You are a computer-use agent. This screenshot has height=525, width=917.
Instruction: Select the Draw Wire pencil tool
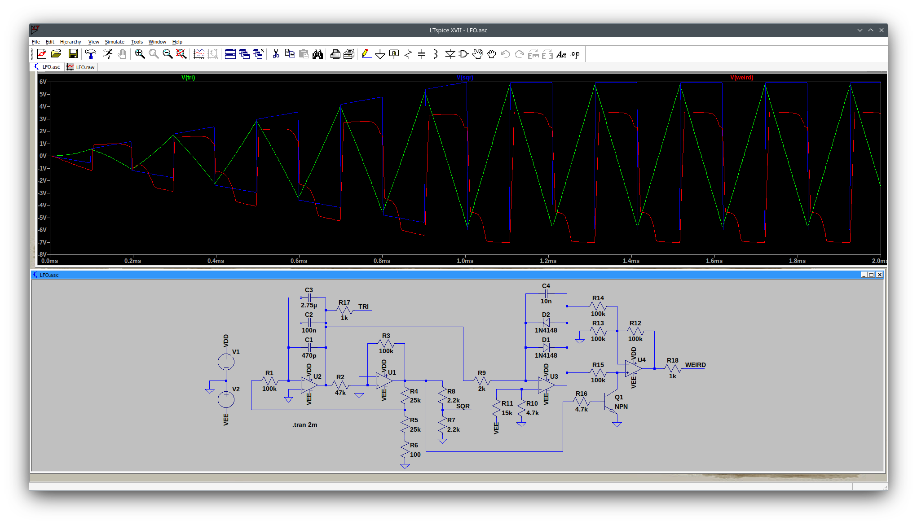click(x=366, y=54)
